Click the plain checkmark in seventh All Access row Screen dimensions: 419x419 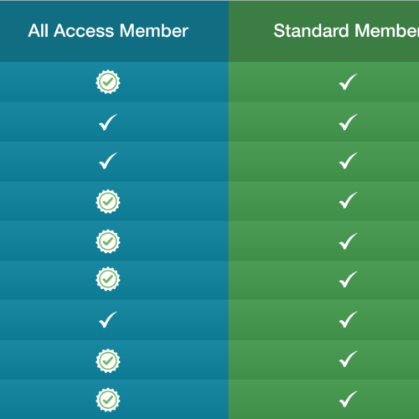point(108,319)
